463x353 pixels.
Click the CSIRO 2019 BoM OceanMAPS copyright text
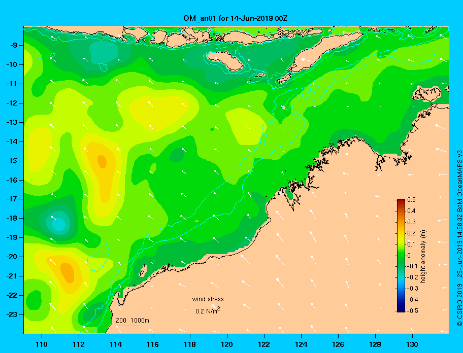coord(459,238)
